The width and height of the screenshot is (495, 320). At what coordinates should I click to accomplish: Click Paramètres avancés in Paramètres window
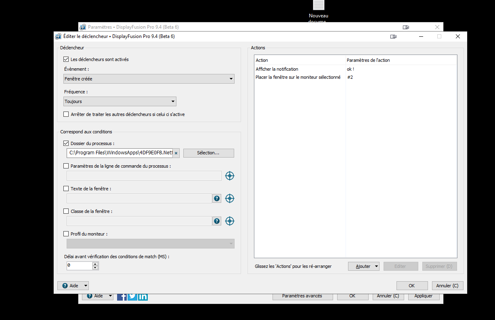[302, 296]
